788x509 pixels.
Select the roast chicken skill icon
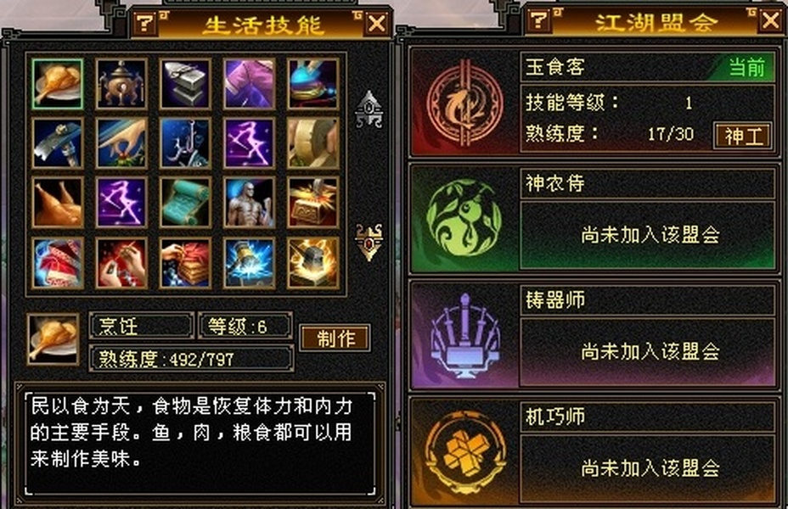tap(57, 202)
